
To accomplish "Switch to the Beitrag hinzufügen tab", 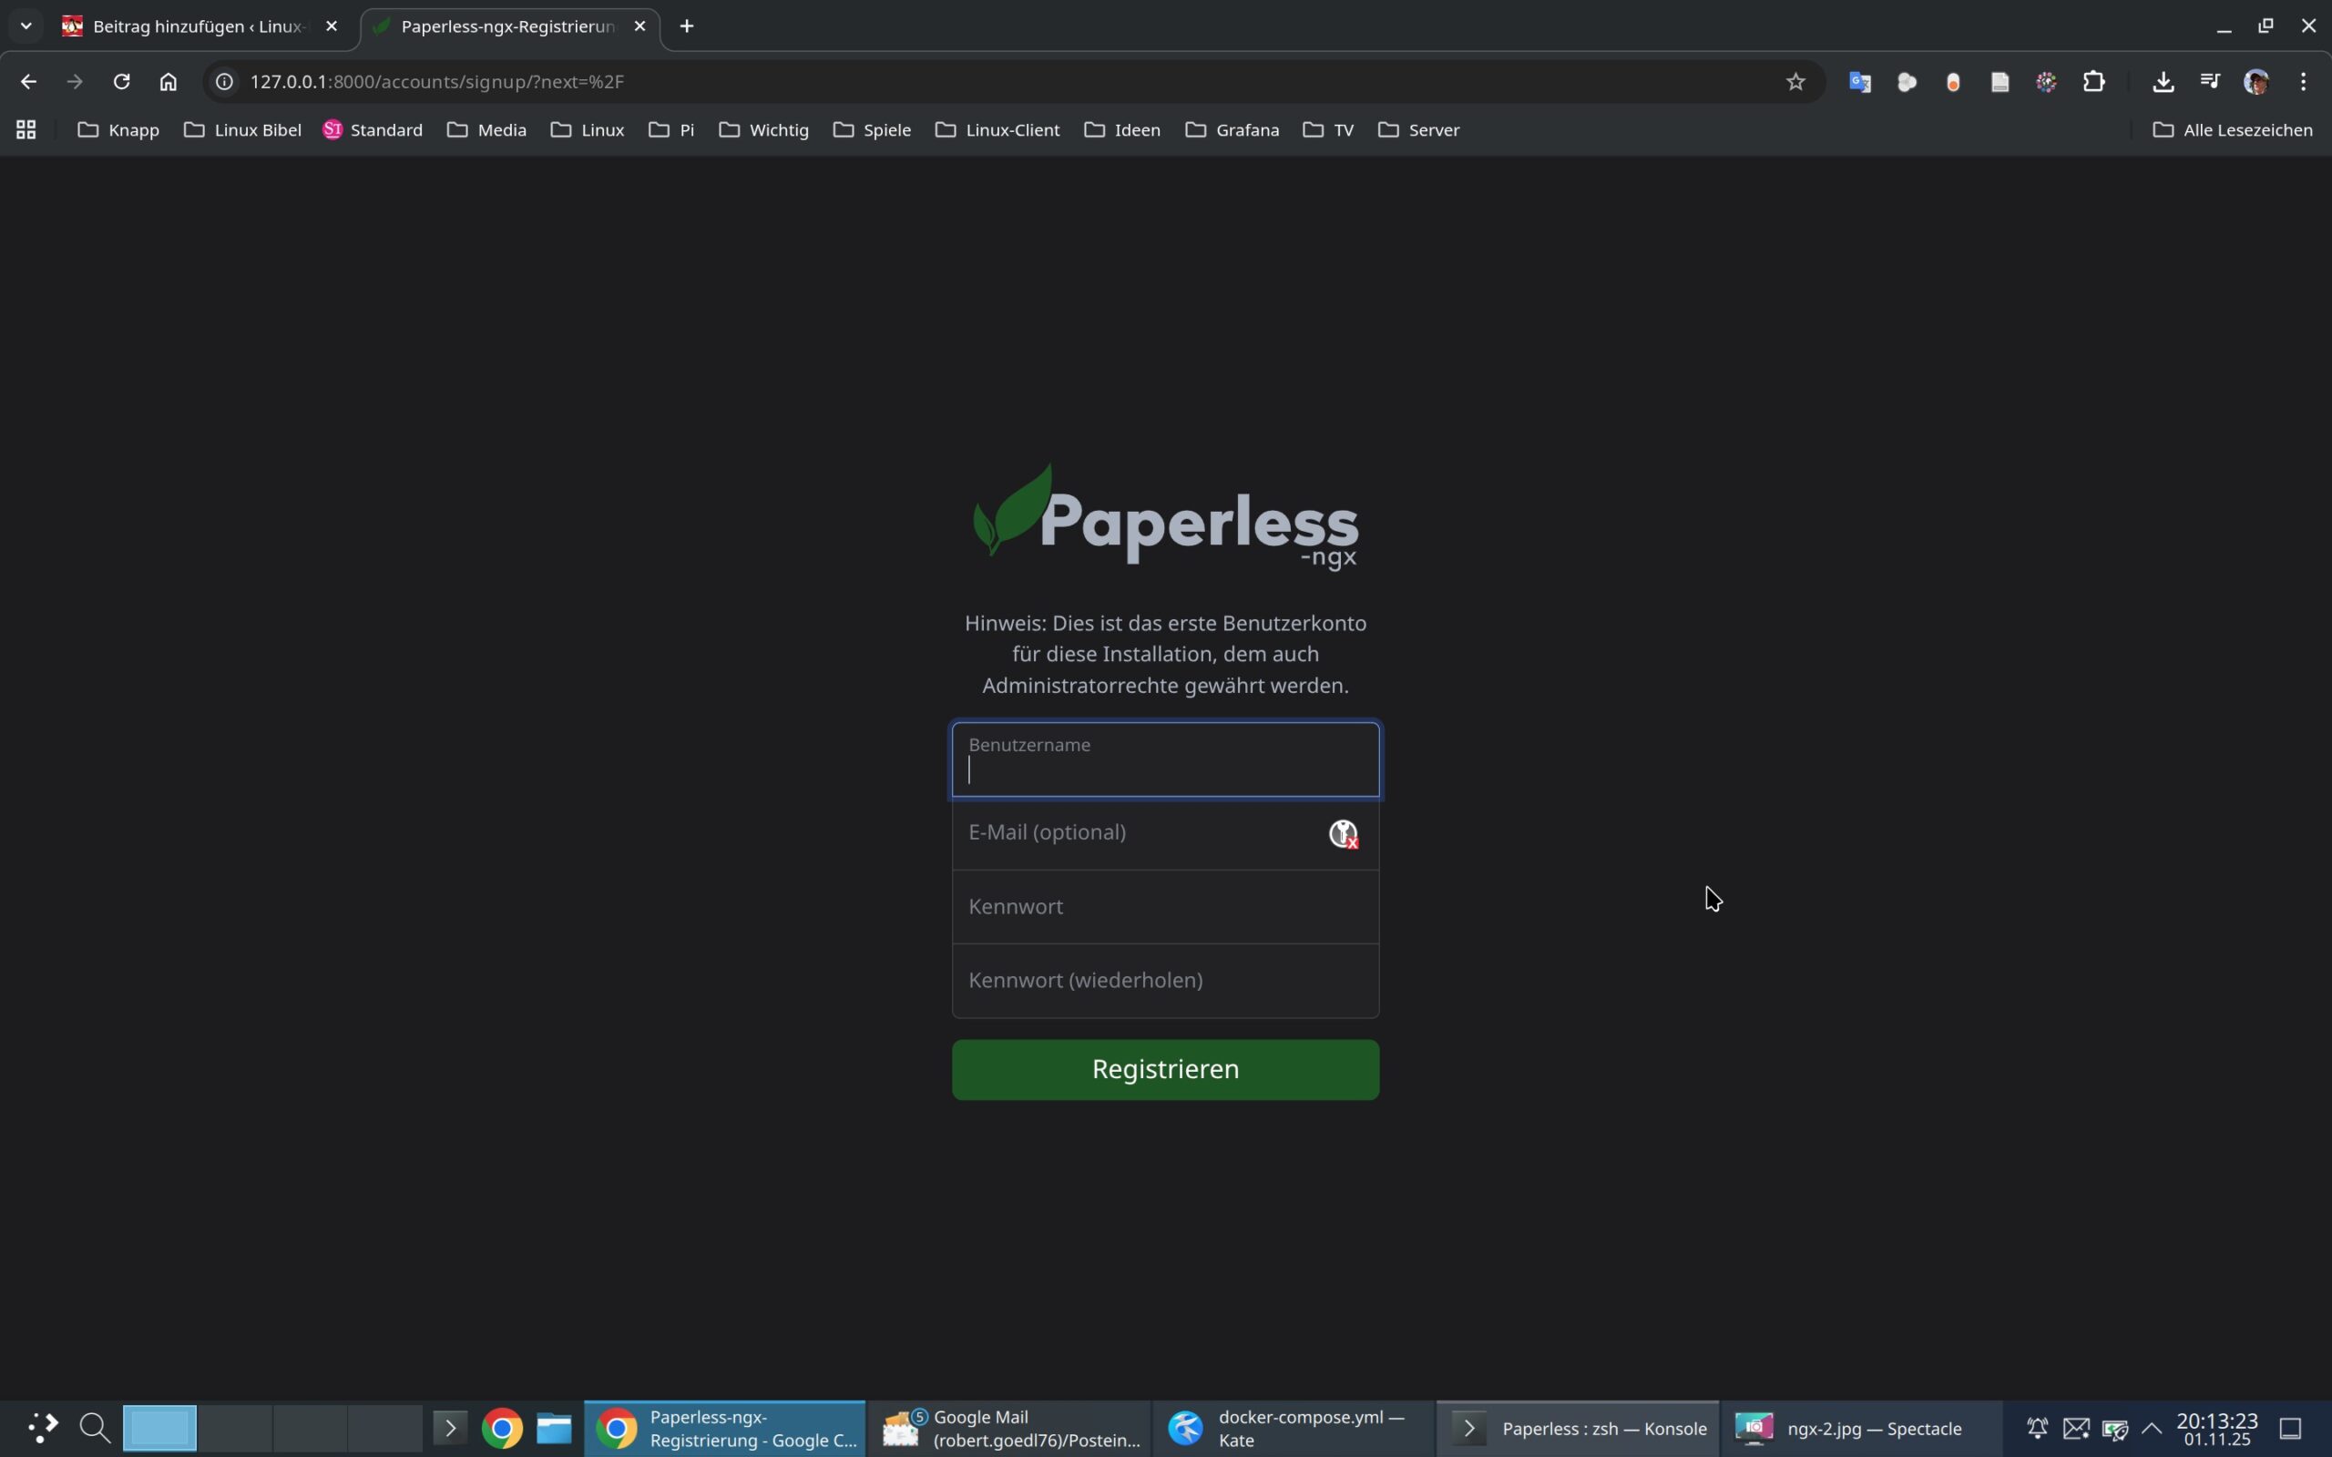I will coord(193,26).
